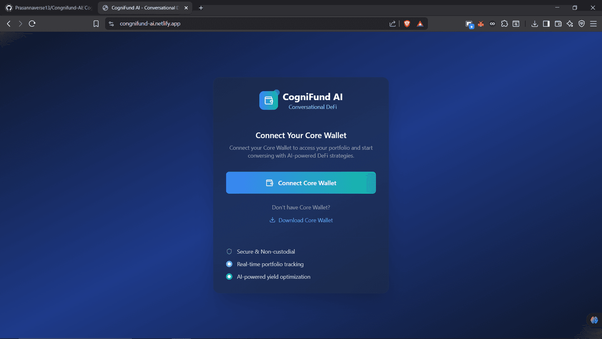Focus the address bar URL field
This screenshot has width=602, height=339.
[x=251, y=24]
